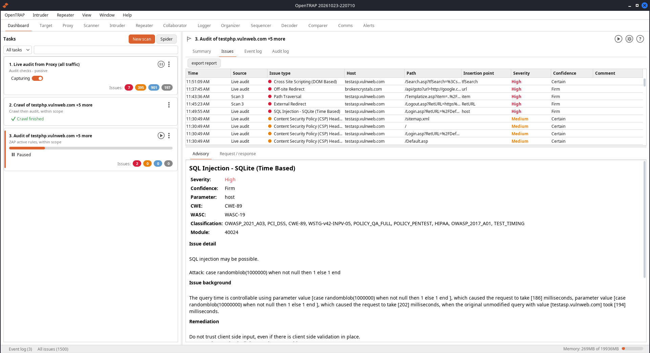Sort issues by Severity column header
The image size is (650, 353).
pos(531,73)
